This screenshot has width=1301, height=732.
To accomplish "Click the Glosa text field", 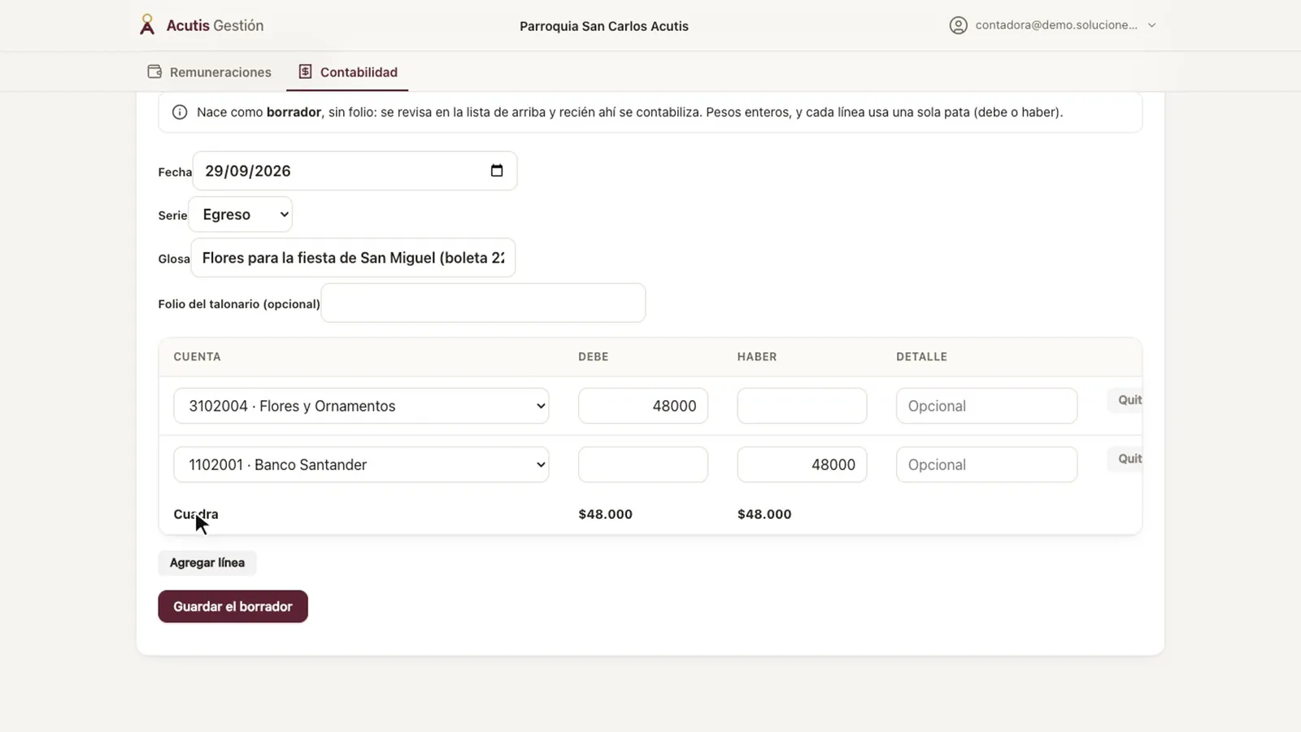I will pyautogui.click(x=353, y=258).
